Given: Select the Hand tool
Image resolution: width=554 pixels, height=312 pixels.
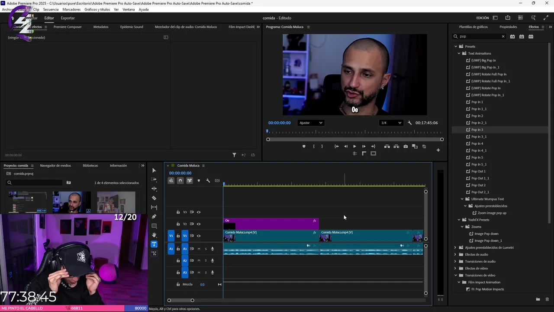Looking at the screenshot, I should tap(154, 235).
